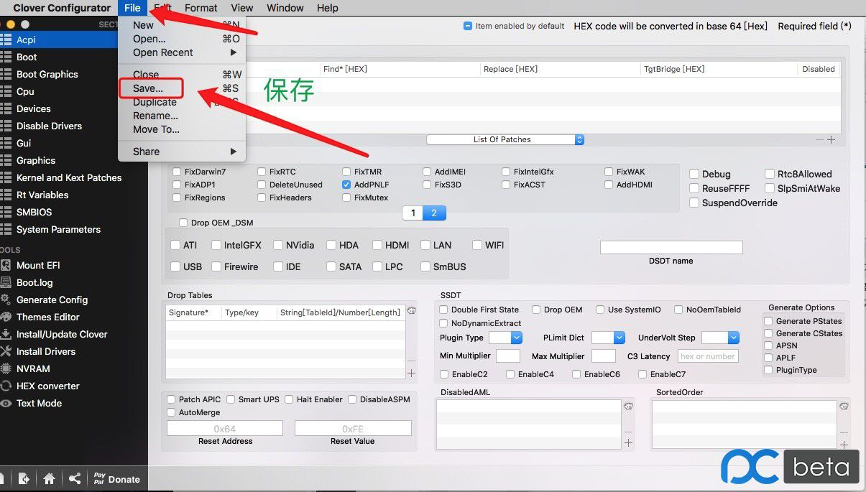Viewport: 866px width, 492px height.
Task: Open the Generate Config tool
Action: [x=52, y=300]
